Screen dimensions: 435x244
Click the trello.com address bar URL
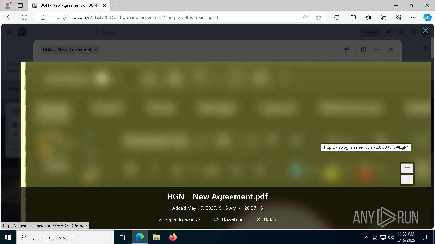pyautogui.click(x=135, y=17)
